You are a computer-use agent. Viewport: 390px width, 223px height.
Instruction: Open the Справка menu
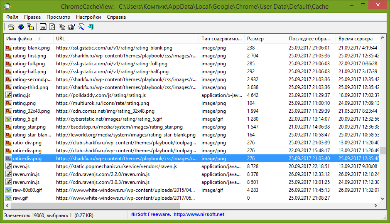pos(116,17)
